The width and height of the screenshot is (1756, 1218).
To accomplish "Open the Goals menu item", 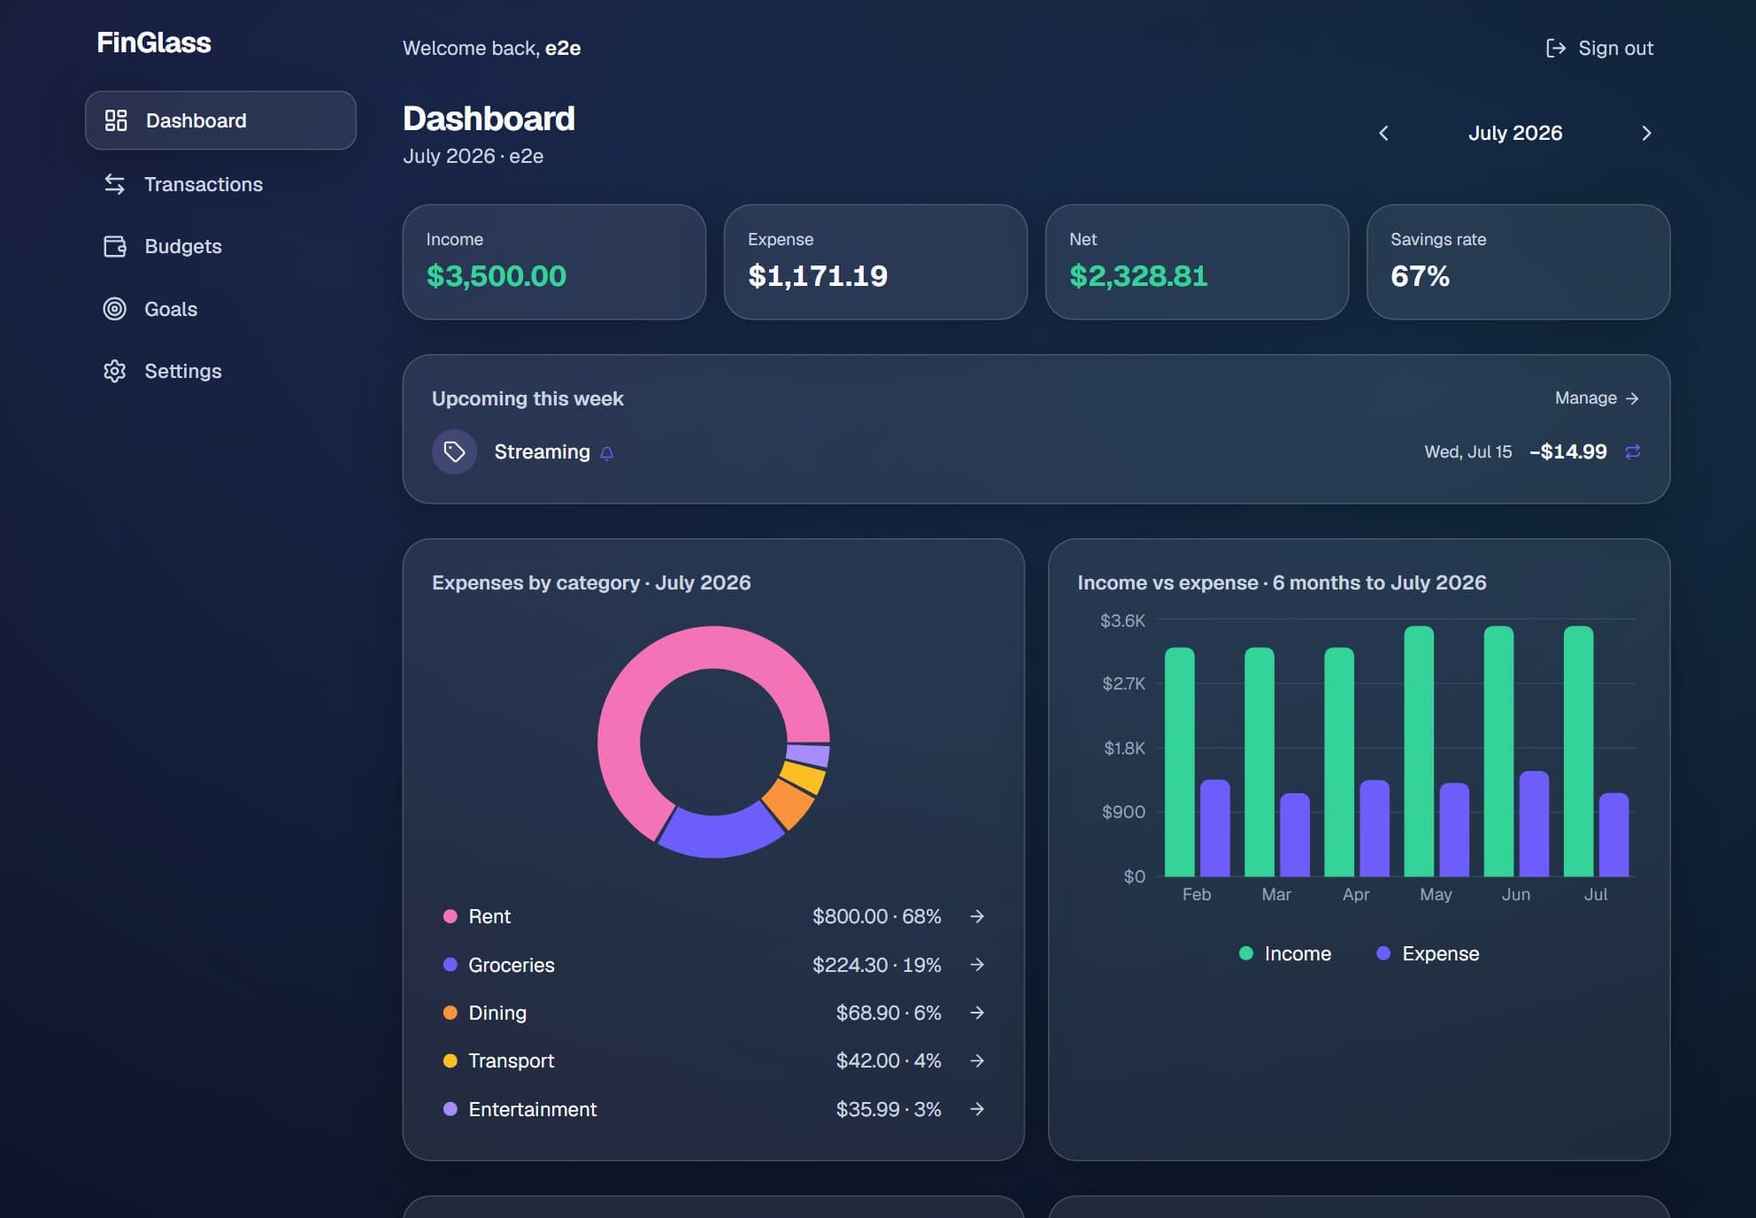I will click(x=220, y=309).
